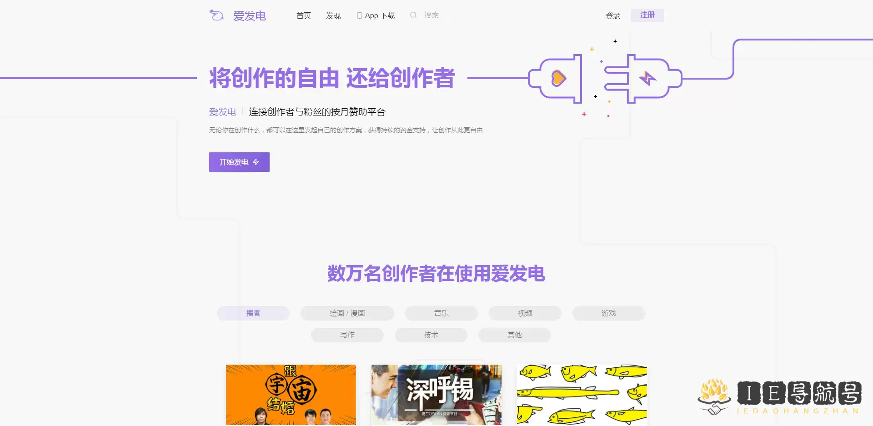Select the 音乐 category

(440, 313)
